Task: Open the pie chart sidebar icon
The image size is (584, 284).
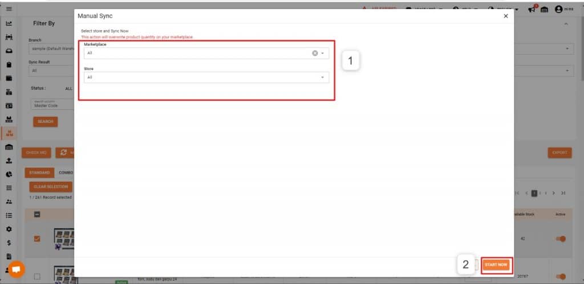Action: pyautogui.click(x=9, y=174)
